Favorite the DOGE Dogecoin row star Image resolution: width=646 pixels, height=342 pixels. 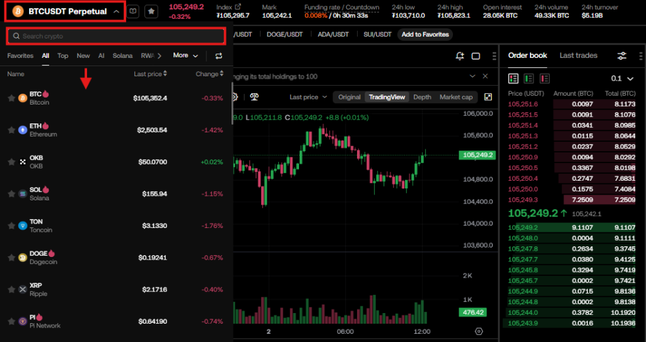coord(11,258)
